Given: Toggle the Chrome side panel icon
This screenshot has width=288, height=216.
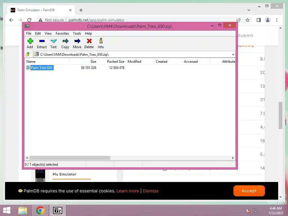Looking at the screenshot, I should [259, 20].
